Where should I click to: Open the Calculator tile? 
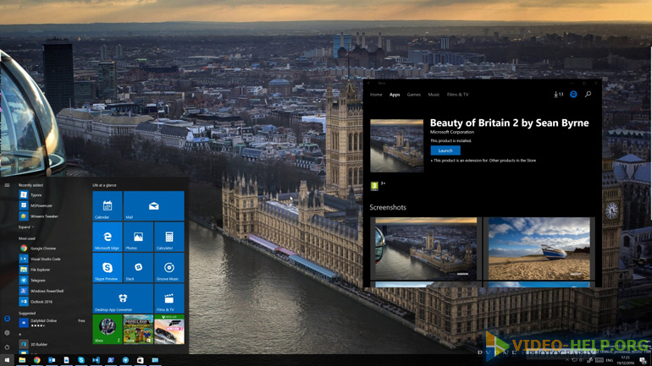[x=169, y=238]
